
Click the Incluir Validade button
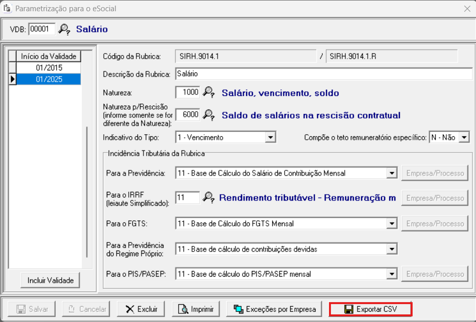[51, 280]
